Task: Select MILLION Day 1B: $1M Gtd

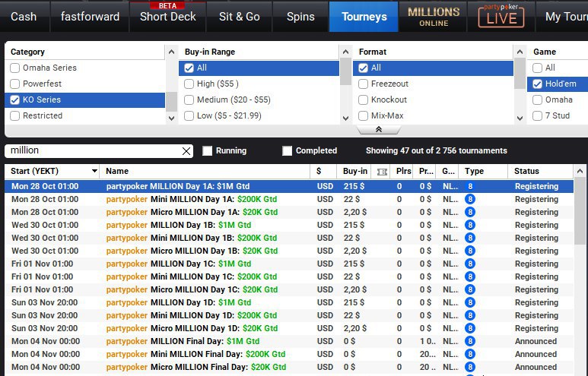Action: (289, 225)
